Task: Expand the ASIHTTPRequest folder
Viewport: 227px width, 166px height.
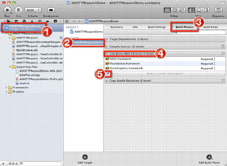Action: pos(10,38)
